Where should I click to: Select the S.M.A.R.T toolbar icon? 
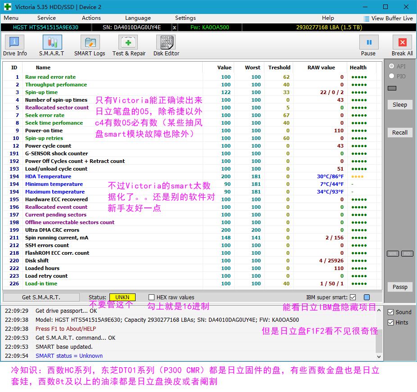click(x=52, y=45)
